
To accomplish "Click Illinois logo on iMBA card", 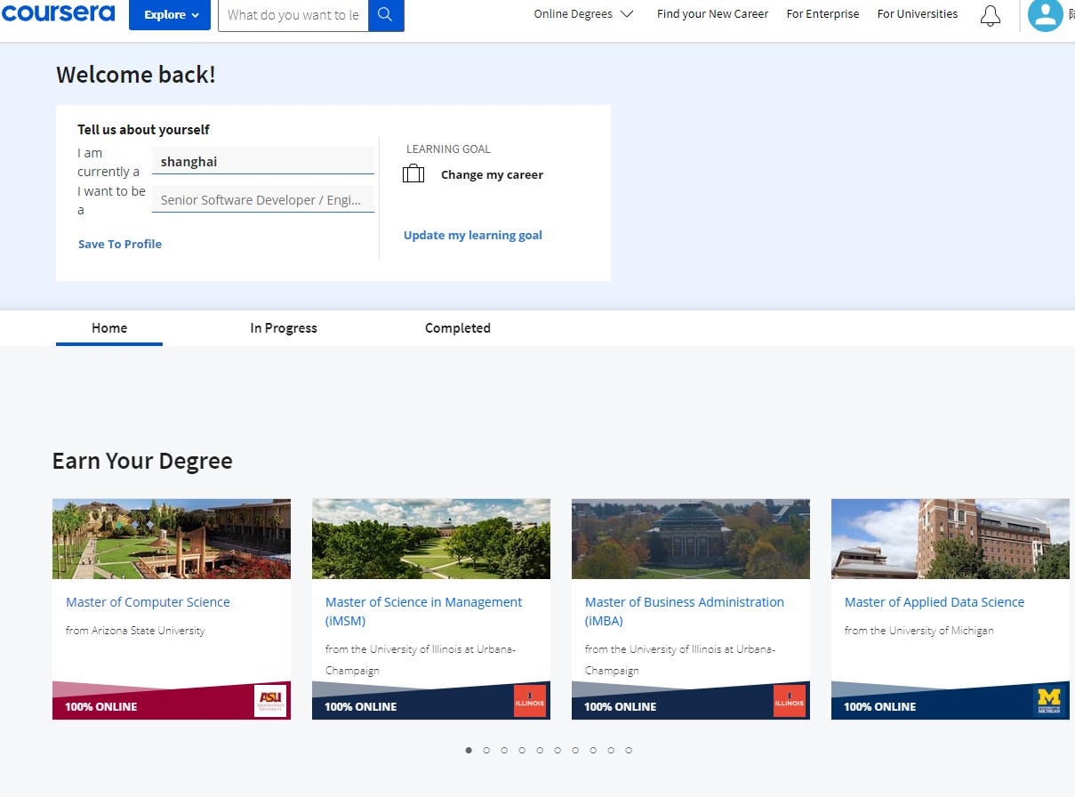I will pyautogui.click(x=790, y=700).
